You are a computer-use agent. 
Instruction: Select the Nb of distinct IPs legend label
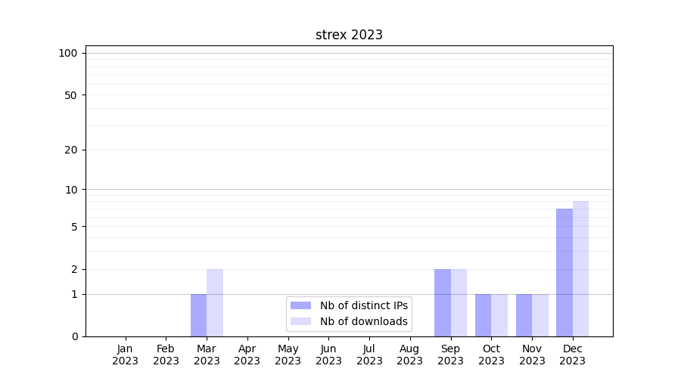tap(363, 305)
